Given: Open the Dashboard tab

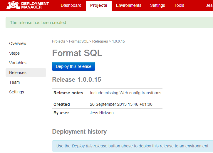Looking at the screenshot, I should [71, 5].
